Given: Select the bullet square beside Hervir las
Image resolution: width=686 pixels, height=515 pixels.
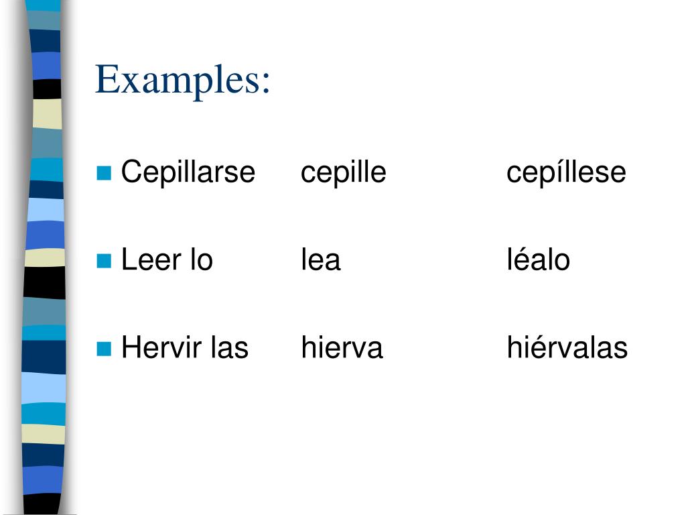Looking at the screenshot, I should click(x=104, y=349).
